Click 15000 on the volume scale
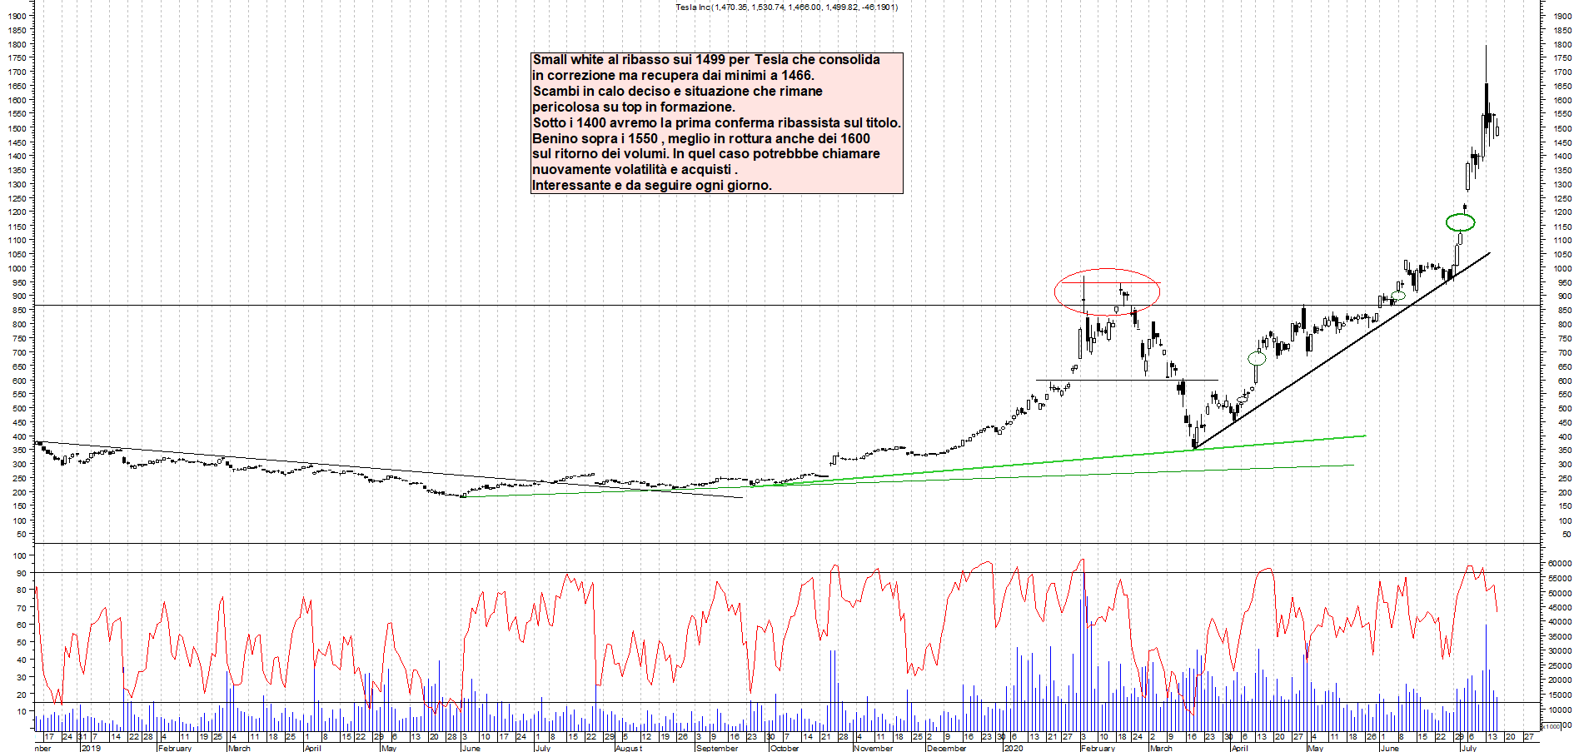1574x752 pixels. [x=1559, y=695]
